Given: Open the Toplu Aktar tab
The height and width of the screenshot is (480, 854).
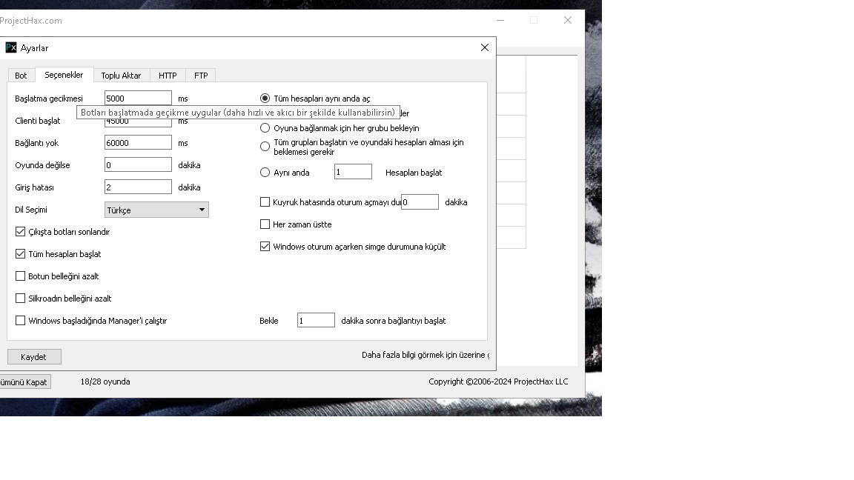Looking at the screenshot, I should (x=122, y=75).
